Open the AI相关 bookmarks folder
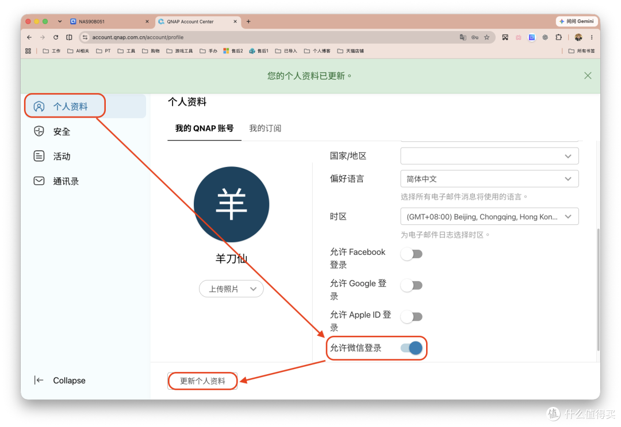The height and width of the screenshot is (427, 621). 78,51
